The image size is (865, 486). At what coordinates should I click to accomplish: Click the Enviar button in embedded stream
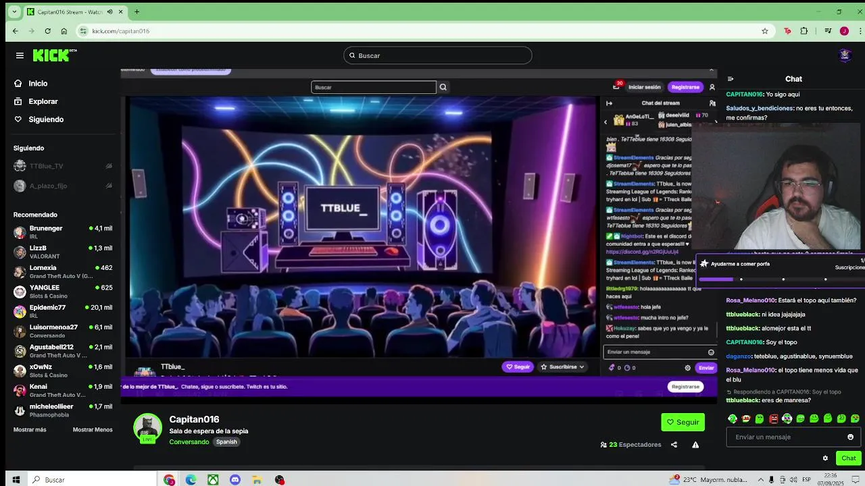click(x=706, y=368)
